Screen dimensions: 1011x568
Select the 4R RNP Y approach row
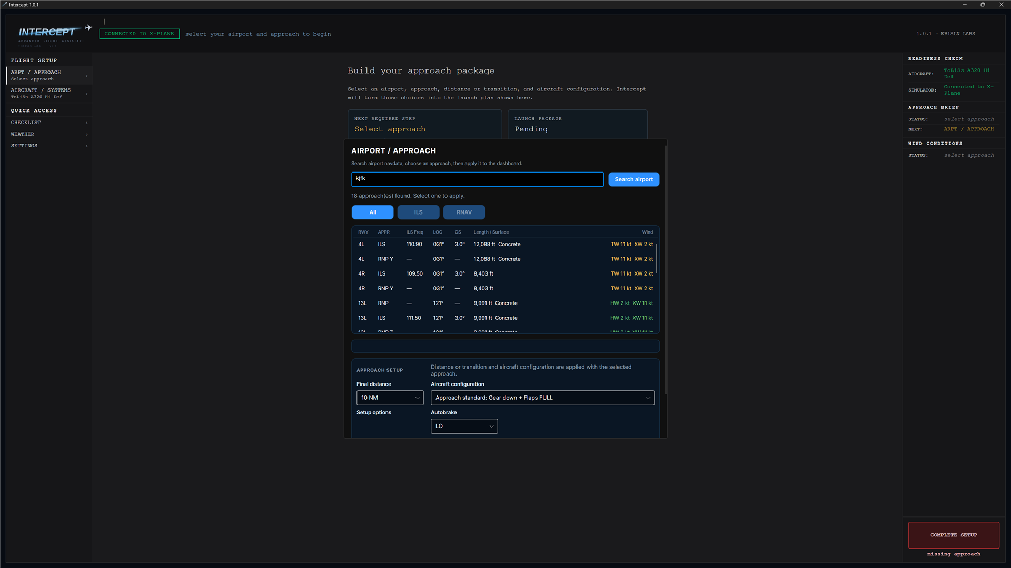(x=505, y=288)
